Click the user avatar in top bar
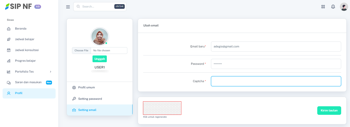350x127 pixels. point(344,7)
